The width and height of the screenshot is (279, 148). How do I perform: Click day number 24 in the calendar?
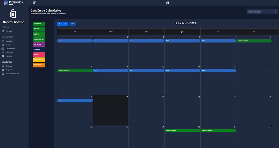(163, 127)
